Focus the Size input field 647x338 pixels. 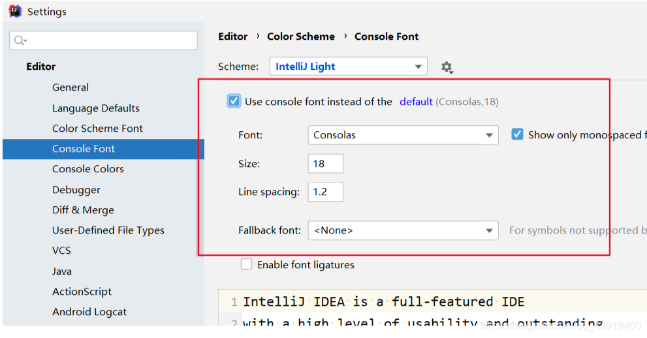[x=326, y=164]
